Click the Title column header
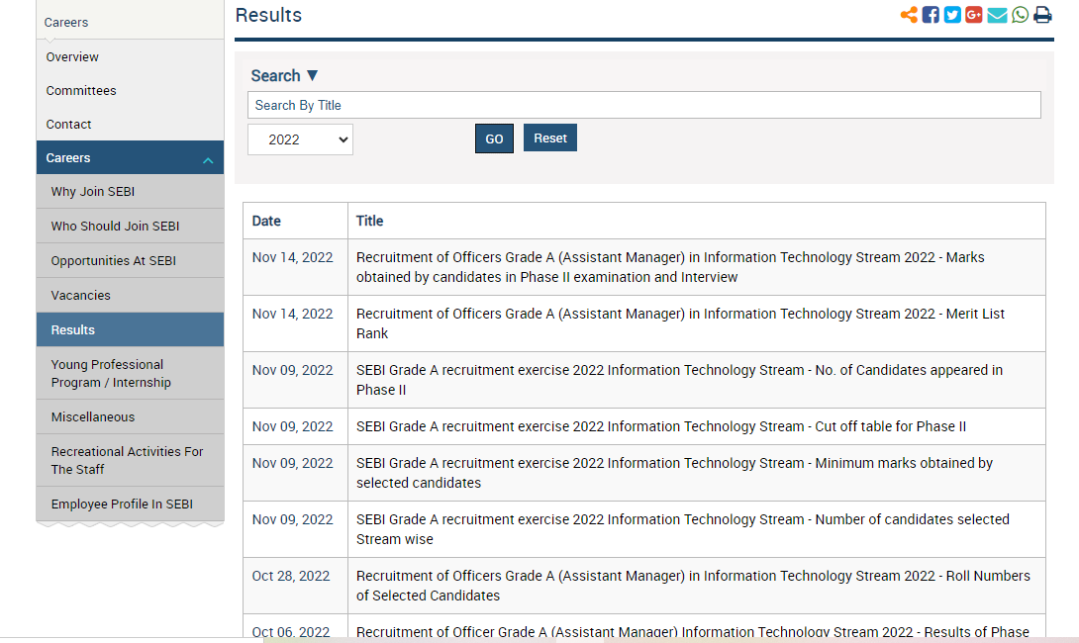This screenshot has height=643, width=1079. click(369, 221)
